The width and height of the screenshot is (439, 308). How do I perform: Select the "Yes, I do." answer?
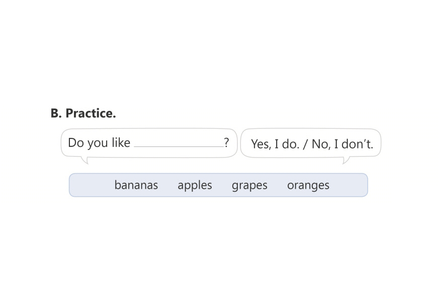(275, 144)
